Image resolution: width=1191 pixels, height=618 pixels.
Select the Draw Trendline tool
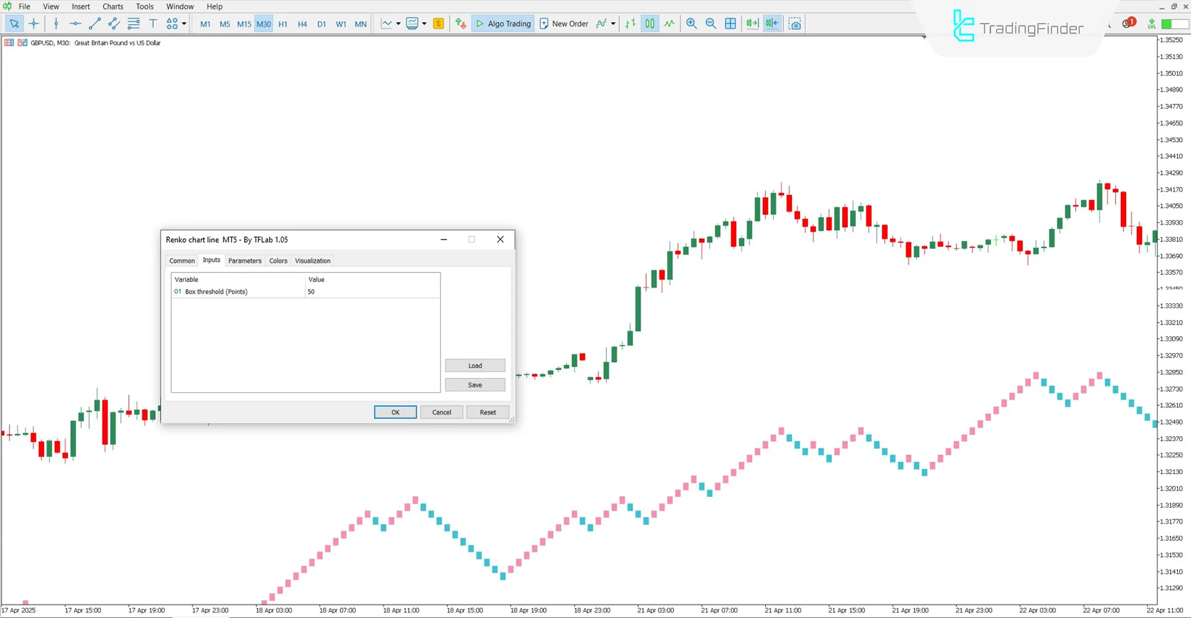coord(94,24)
